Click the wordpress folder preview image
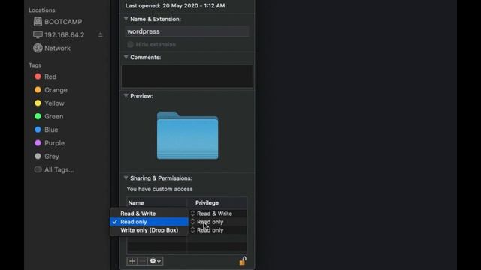The width and height of the screenshot is (481, 270). pyautogui.click(x=187, y=136)
